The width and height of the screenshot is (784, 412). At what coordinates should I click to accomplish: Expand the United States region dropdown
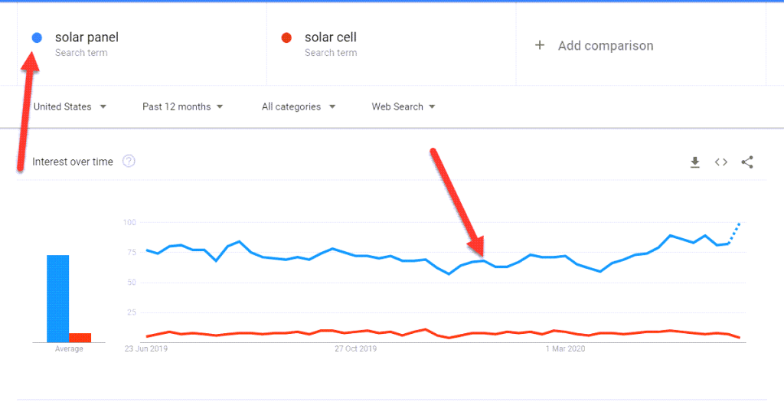pyautogui.click(x=70, y=106)
